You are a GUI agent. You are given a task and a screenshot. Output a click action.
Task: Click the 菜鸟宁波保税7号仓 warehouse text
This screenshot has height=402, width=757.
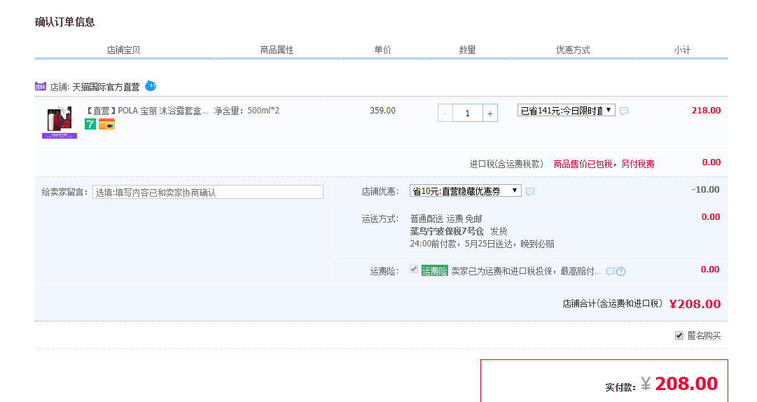point(447,231)
